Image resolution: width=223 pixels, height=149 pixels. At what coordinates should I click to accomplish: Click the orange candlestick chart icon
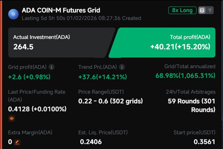coord(12,119)
